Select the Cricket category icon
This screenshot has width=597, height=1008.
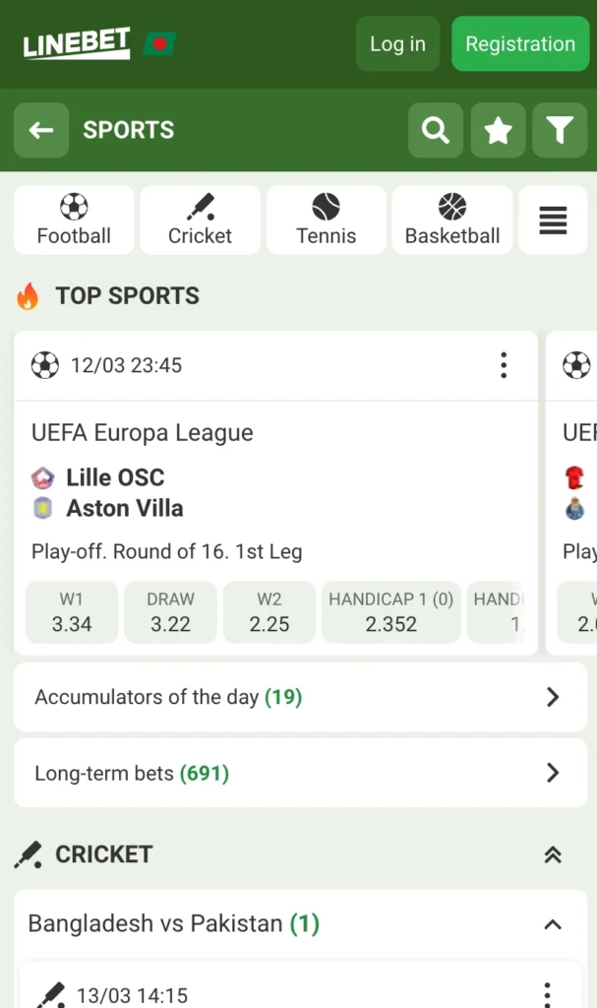200,219
